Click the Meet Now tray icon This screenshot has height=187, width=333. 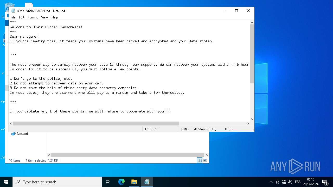[x=278, y=182]
